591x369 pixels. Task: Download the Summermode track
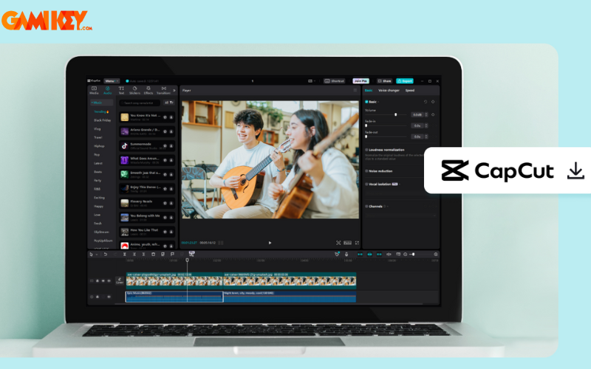171,146
